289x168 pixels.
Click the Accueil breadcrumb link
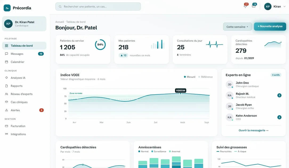coord(60,22)
